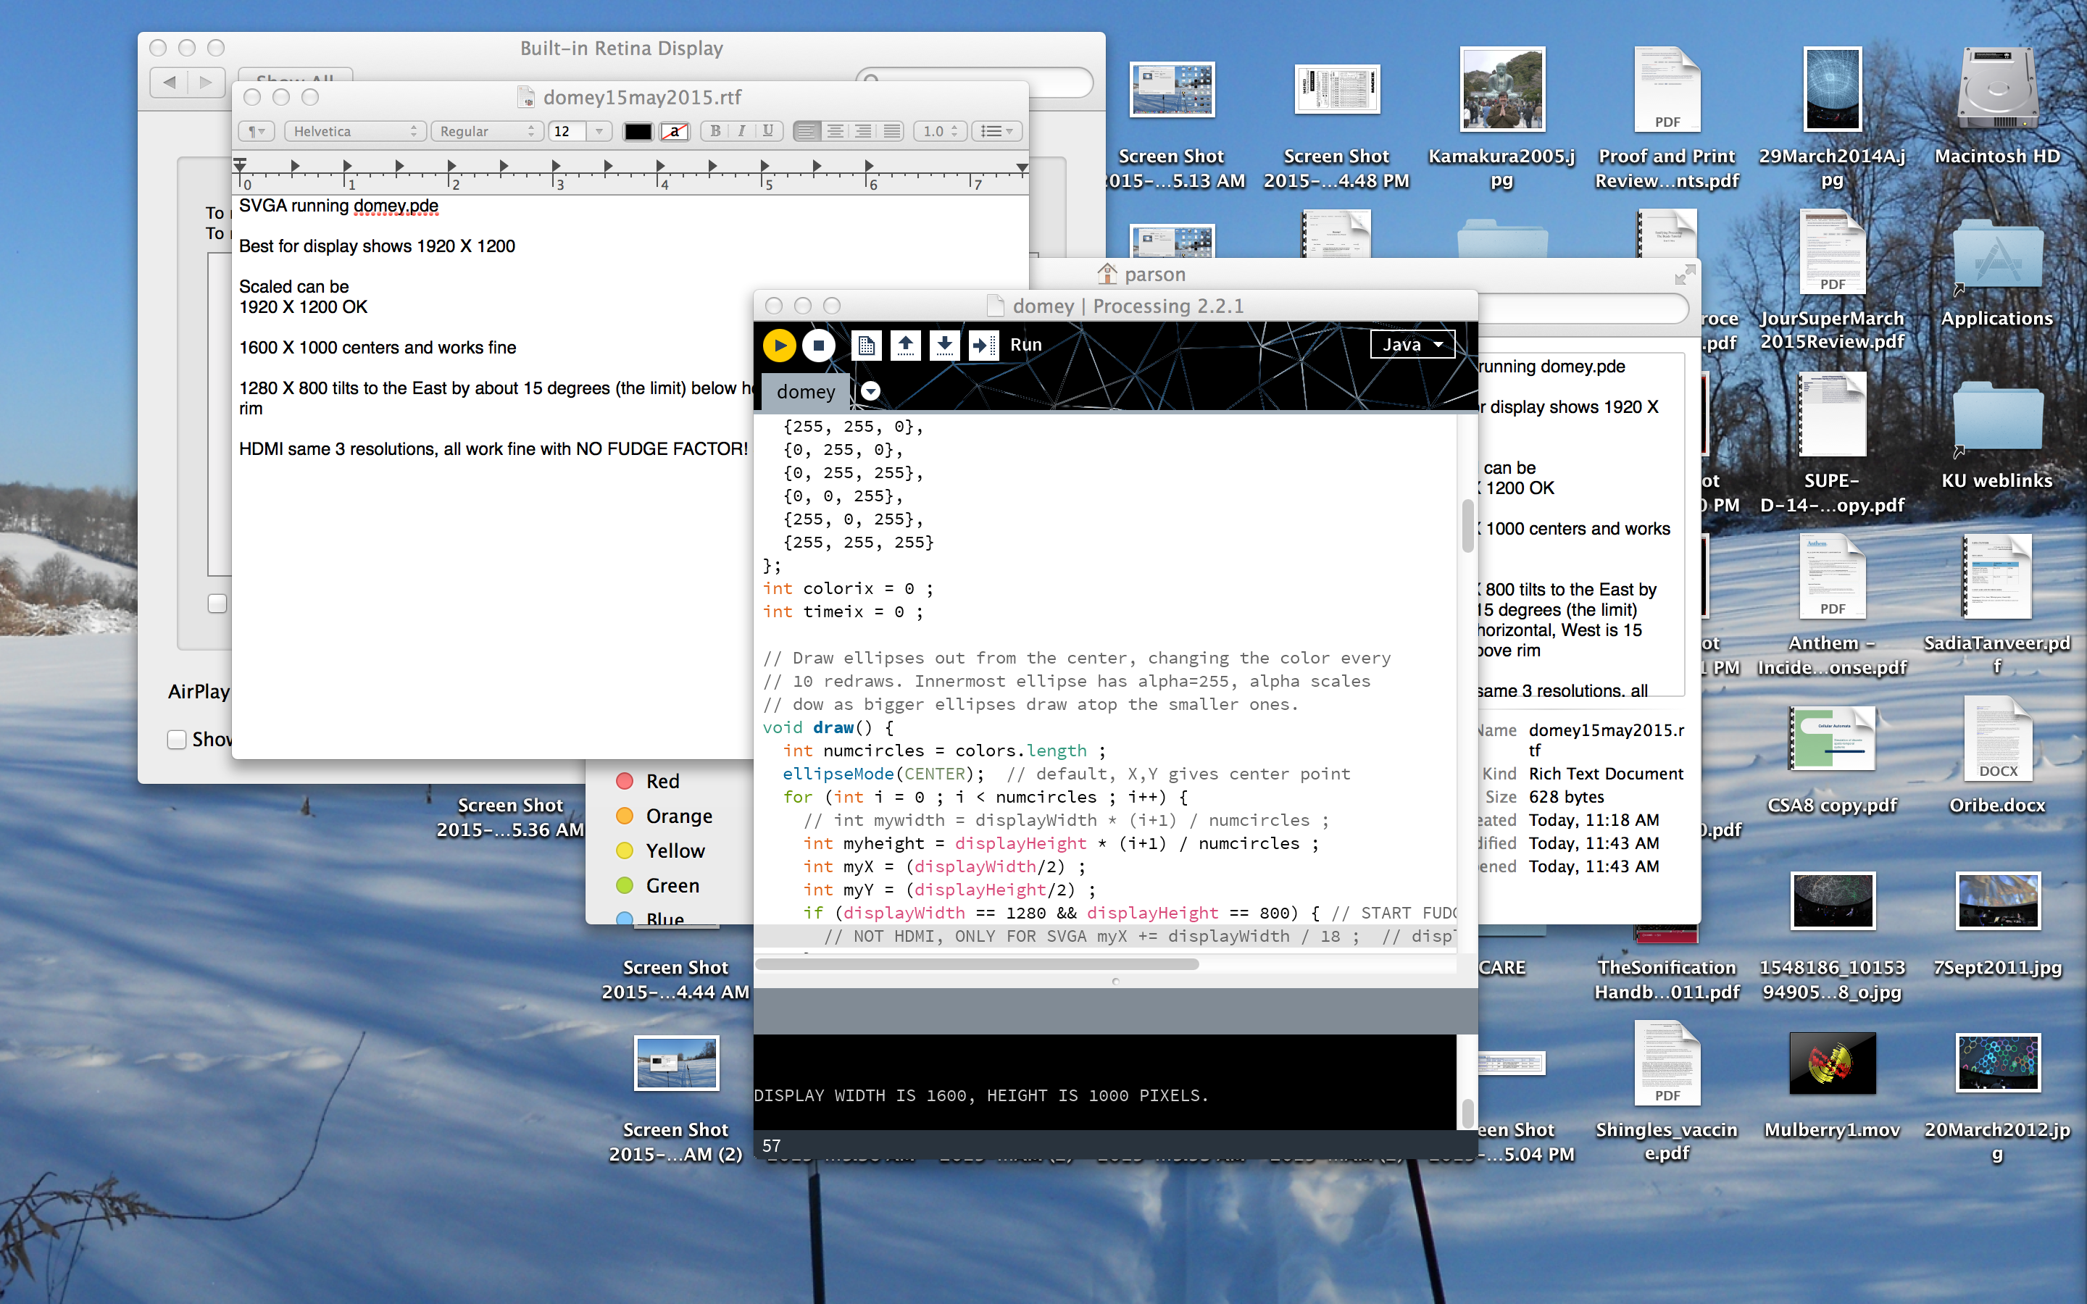Choose the Green tag menu entry
The width and height of the screenshot is (2087, 1304).
pyautogui.click(x=672, y=886)
